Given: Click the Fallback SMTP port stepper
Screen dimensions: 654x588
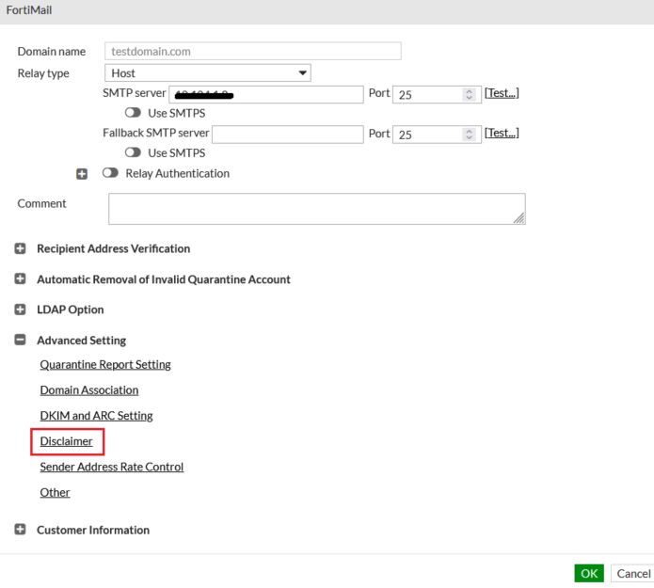Looking at the screenshot, I should point(469,135).
